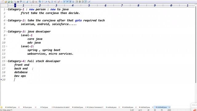Click the 'ANSI' encoding status entry

(169, 110)
